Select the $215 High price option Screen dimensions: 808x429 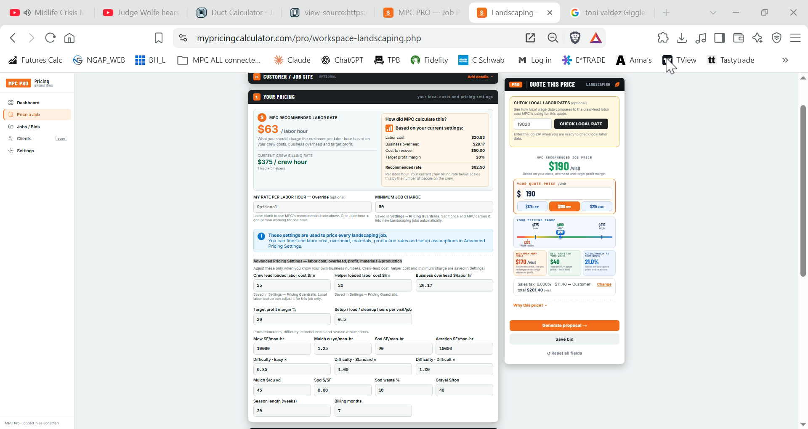[597, 207]
